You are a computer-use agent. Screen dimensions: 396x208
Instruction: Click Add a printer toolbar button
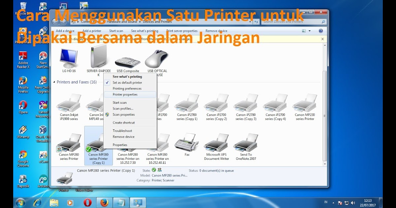click(x=92, y=31)
